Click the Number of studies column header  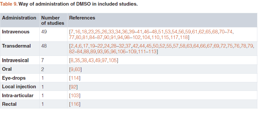click(53, 20)
